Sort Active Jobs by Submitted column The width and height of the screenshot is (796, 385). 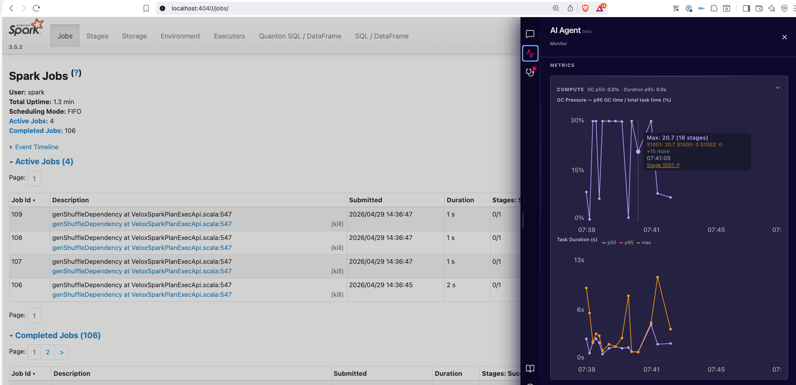coord(366,200)
